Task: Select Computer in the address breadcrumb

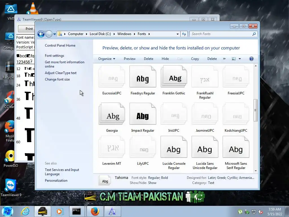Action: (x=76, y=34)
